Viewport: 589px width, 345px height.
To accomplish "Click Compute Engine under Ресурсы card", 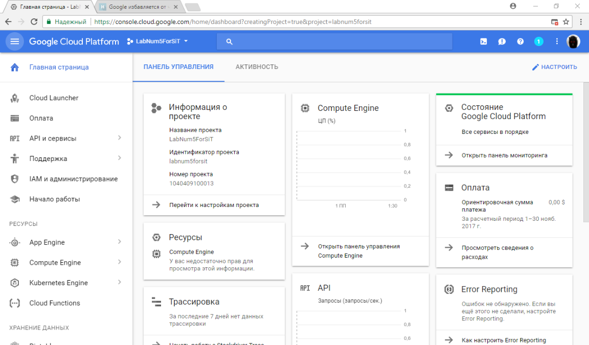I will click(192, 252).
